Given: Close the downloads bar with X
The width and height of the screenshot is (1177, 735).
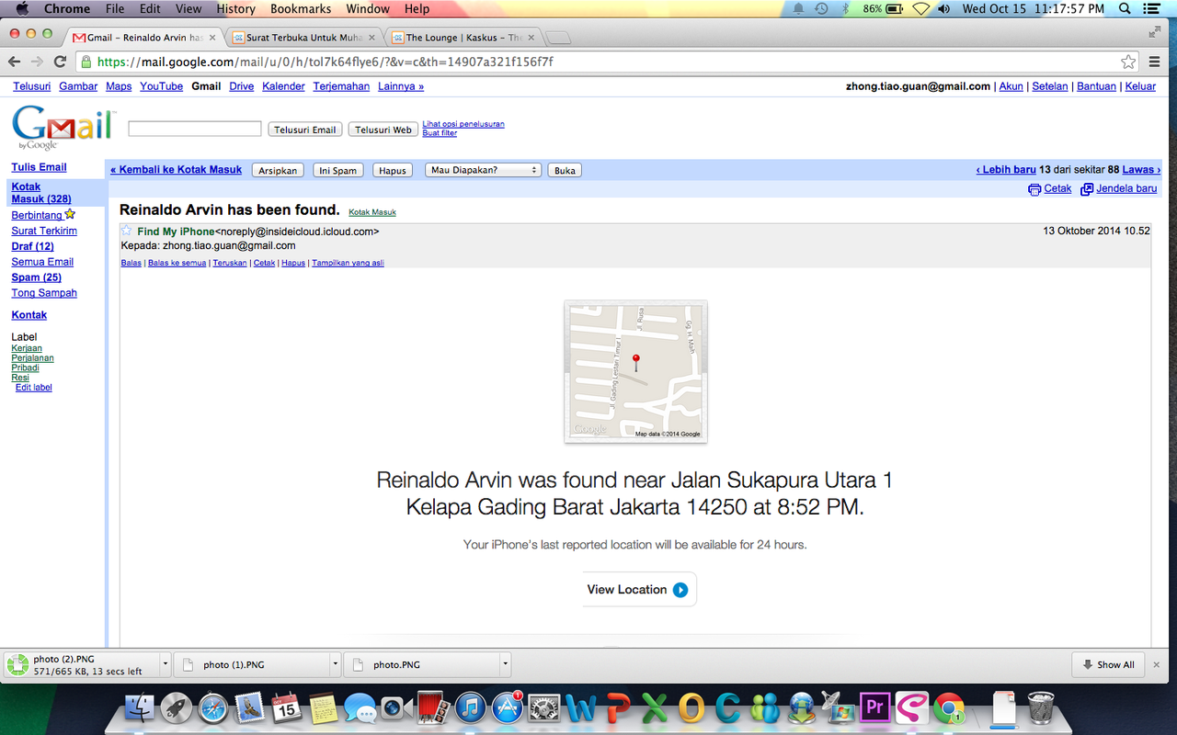Looking at the screenshot, I should [x=1158, y=664].
